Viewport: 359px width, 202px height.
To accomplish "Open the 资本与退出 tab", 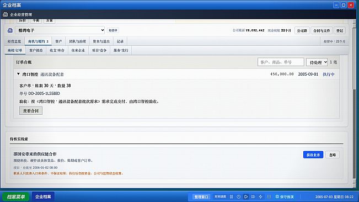I will [101, 41].
